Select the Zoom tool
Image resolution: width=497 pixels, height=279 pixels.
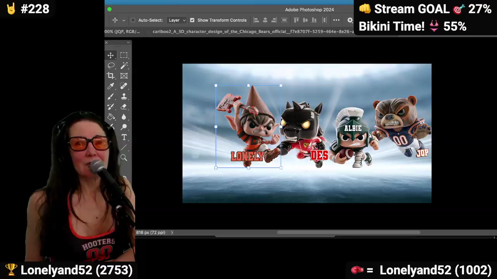[x=124, y=158]
